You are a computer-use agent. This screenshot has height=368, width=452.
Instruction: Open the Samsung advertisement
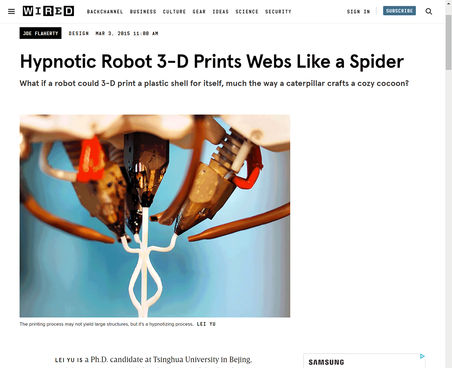pyautogui.click(x=364, y=361)
